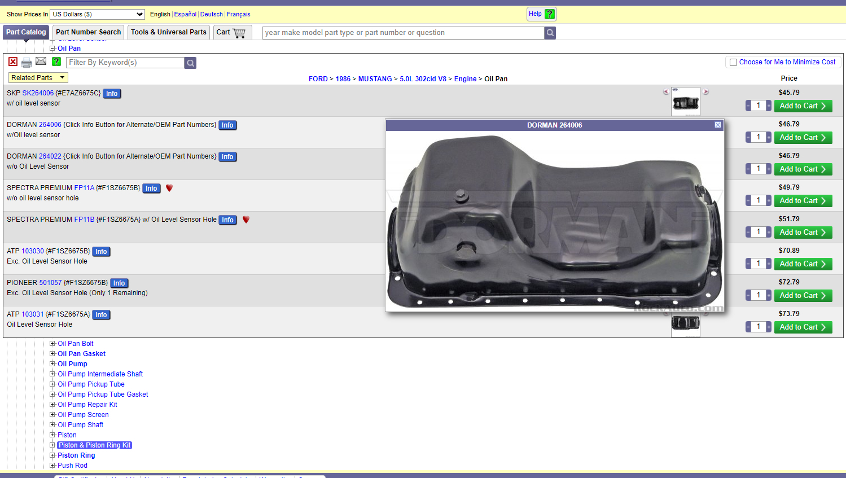
Task: Collapse the Oil Pan category
Action: click(x=52, y=49)
